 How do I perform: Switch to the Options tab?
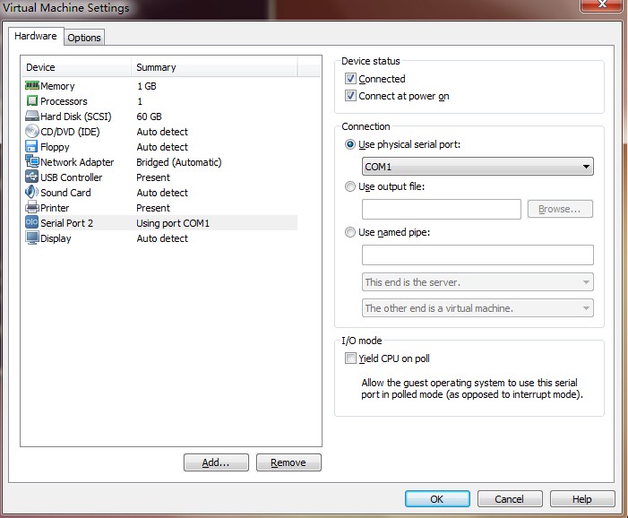tap(84, 38)
